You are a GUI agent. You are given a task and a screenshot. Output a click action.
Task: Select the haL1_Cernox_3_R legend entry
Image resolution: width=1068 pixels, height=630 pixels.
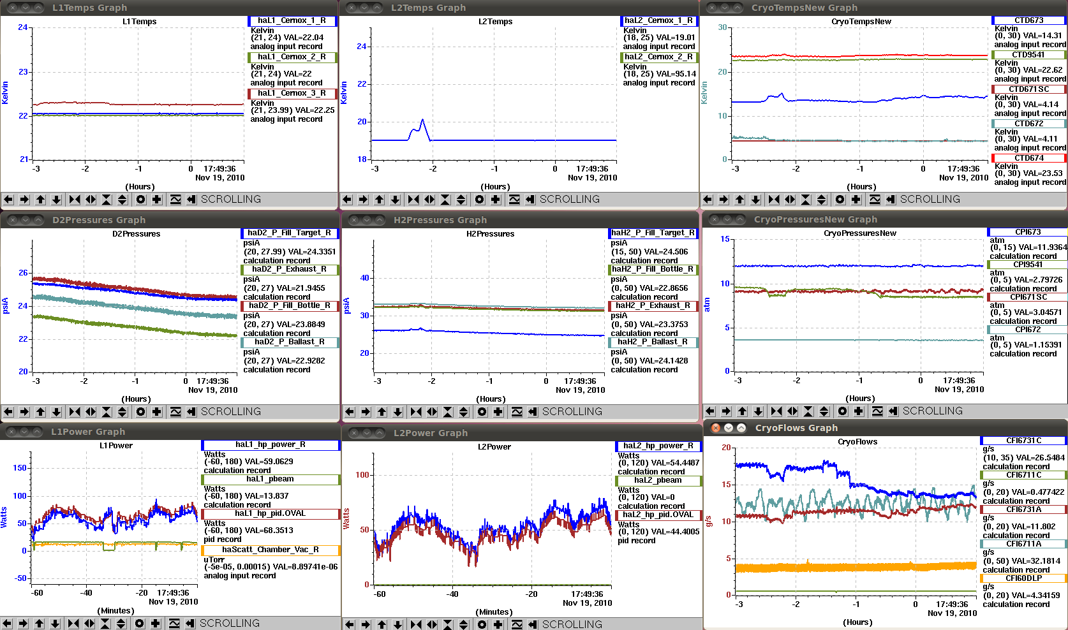click(292, 94)
